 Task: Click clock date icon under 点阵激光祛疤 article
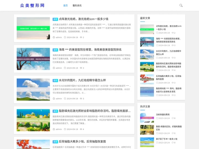65,37
